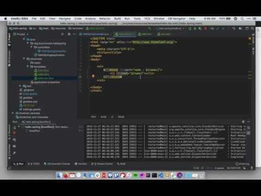Select HelloSpringApplication class in tree
This screenshot has width=261, height=196.
[x=49, y=55]
